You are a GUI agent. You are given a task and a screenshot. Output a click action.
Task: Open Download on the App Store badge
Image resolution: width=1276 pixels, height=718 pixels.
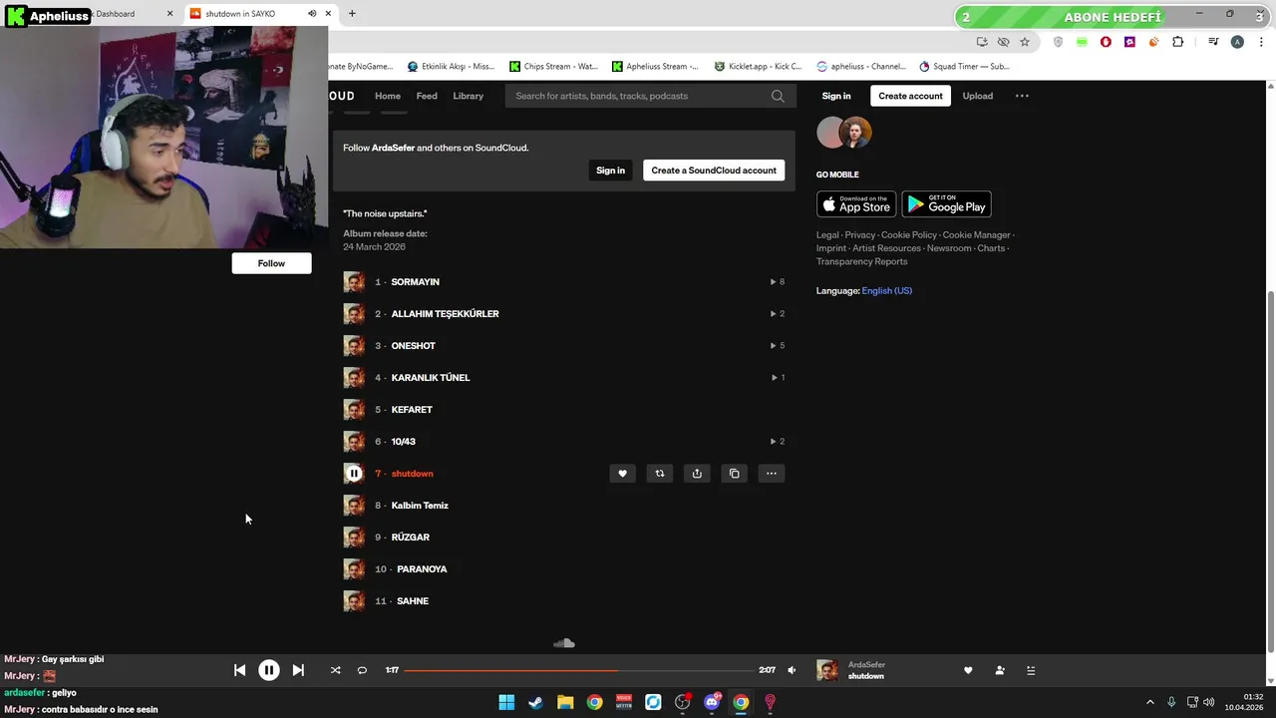[856, 204]
